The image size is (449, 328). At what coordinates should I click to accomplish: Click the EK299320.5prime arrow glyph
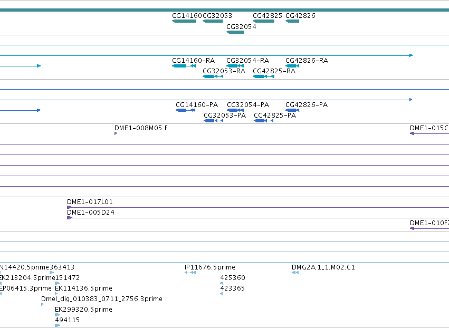58,315
